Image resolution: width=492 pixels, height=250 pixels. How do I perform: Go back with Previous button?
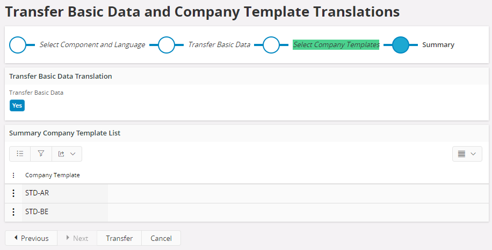click(x=31, y=238)
